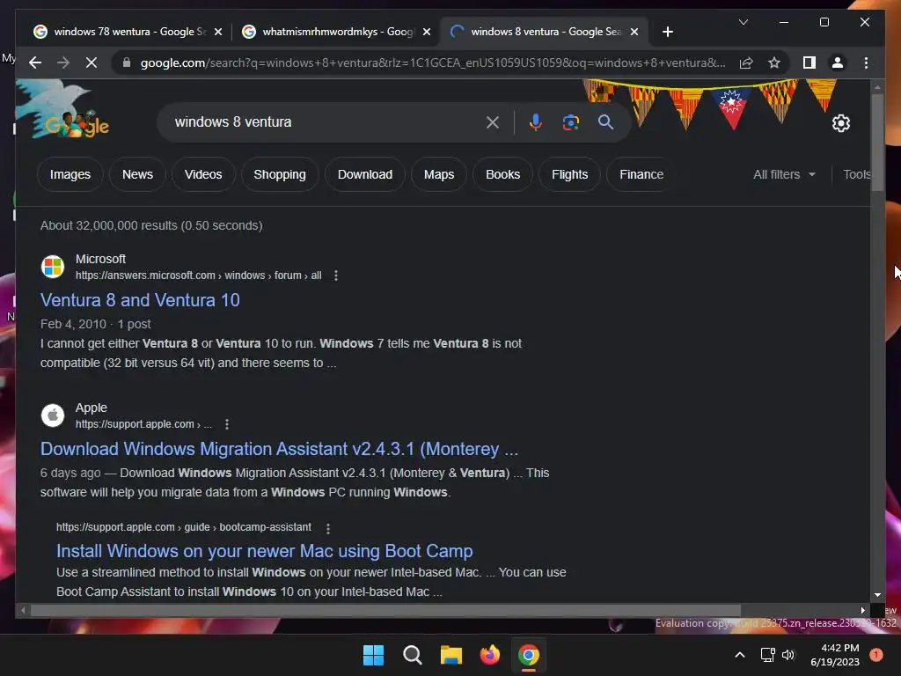The width and height of the screenshot is (901, 676).
Task: Select the Books filter chip
Action: click(x=502, y=174)
